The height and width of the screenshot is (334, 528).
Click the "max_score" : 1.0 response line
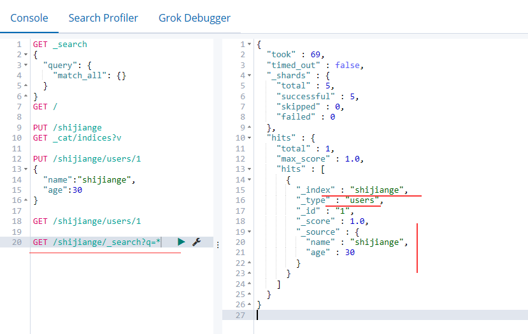[x=320, y=159]
